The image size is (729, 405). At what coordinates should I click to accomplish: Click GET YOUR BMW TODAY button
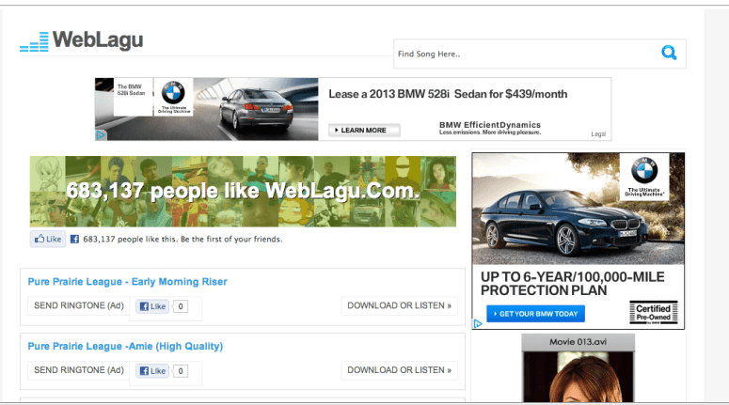pyautogui.click(x=535, y=314)
